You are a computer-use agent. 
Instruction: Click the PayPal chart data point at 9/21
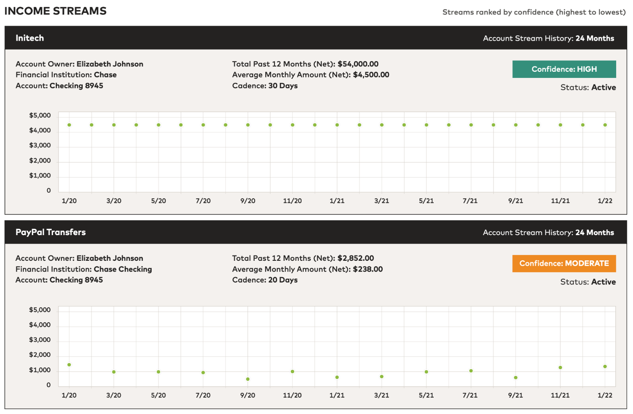click(x=516, y=378)
